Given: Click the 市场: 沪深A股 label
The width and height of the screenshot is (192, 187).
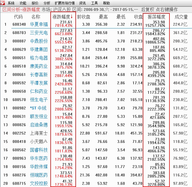Looking at the screenshot, I should [x=56, y=9].
